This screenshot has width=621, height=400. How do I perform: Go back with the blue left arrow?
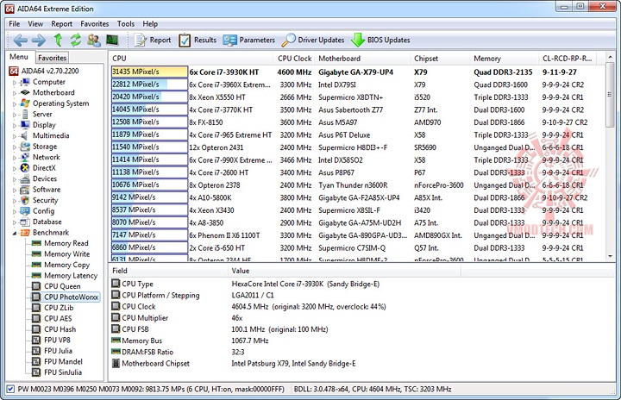[20, 40]
